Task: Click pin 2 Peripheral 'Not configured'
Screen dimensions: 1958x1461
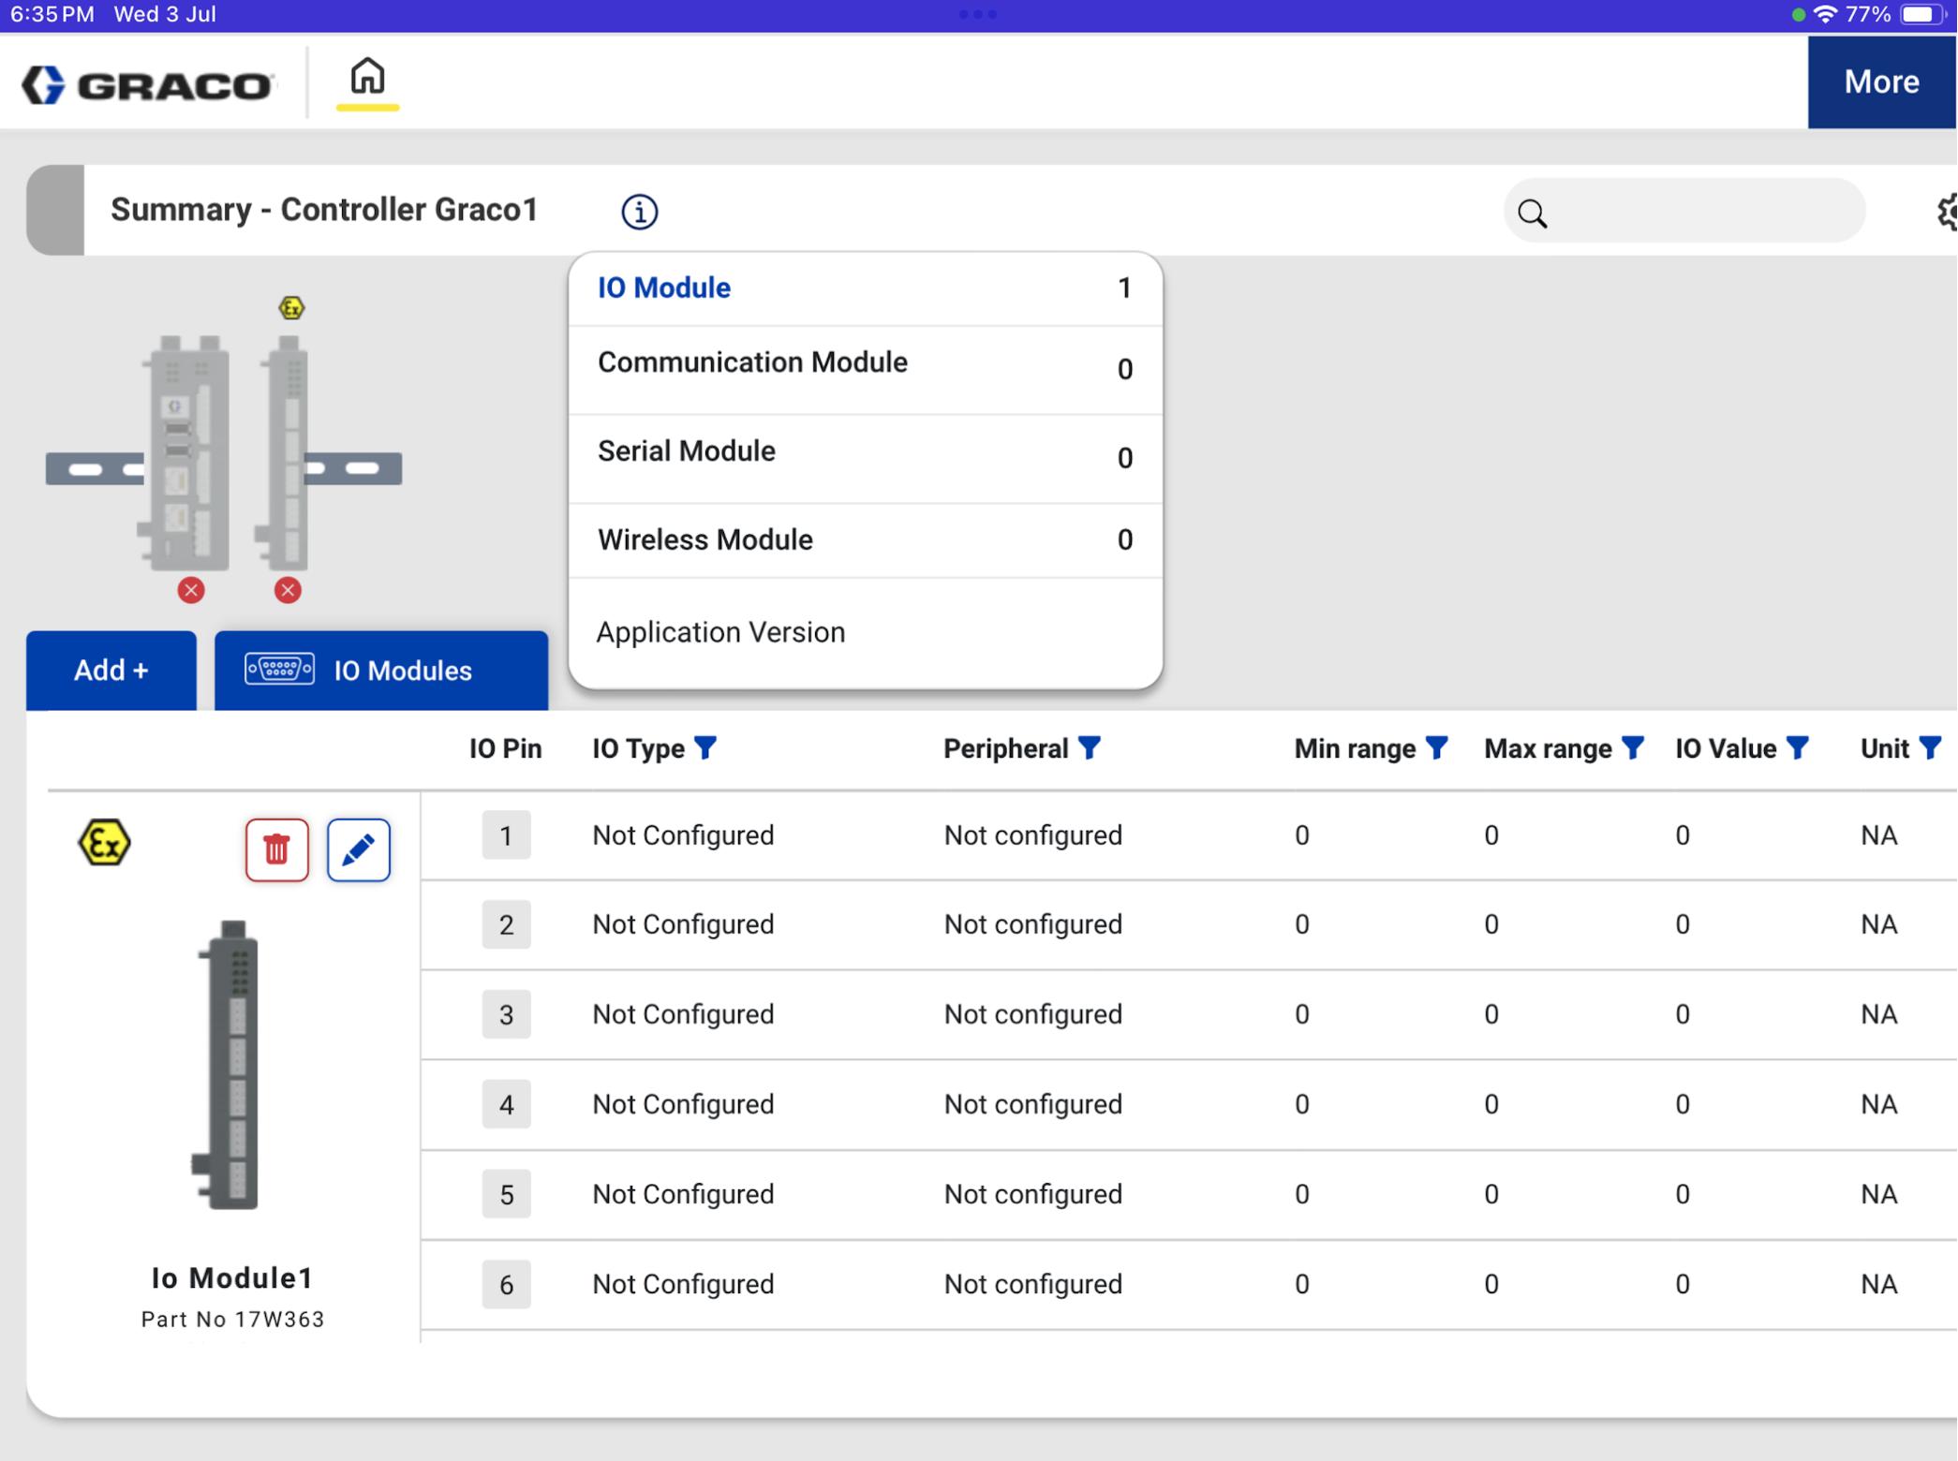Action: [1032, 924]
